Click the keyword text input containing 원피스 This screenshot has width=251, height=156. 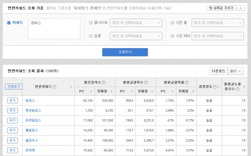point(54,29)
